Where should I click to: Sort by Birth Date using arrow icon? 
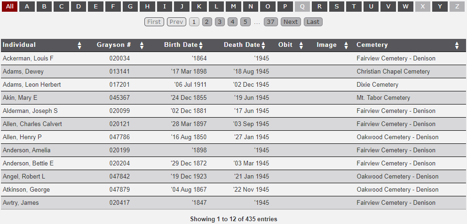click(x=201, y=45)
